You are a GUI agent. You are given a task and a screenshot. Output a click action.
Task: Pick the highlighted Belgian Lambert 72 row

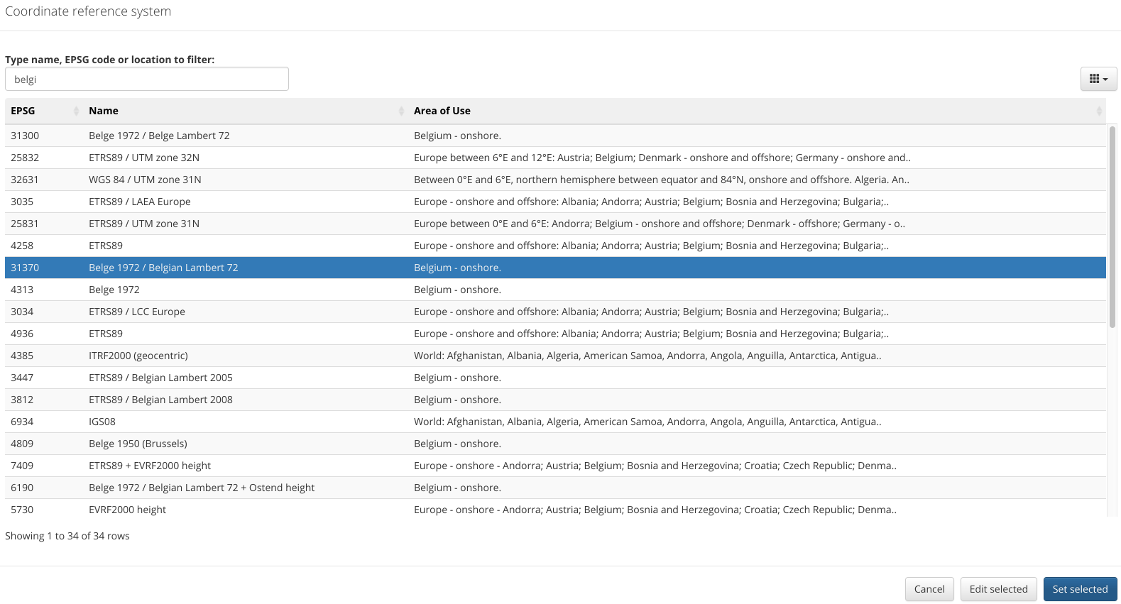[163, 268]
